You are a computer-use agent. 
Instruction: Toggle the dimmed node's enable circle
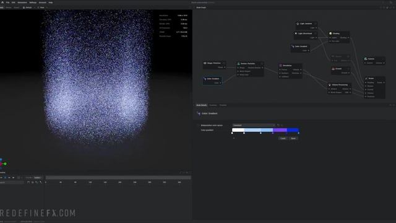coord(348,56)
